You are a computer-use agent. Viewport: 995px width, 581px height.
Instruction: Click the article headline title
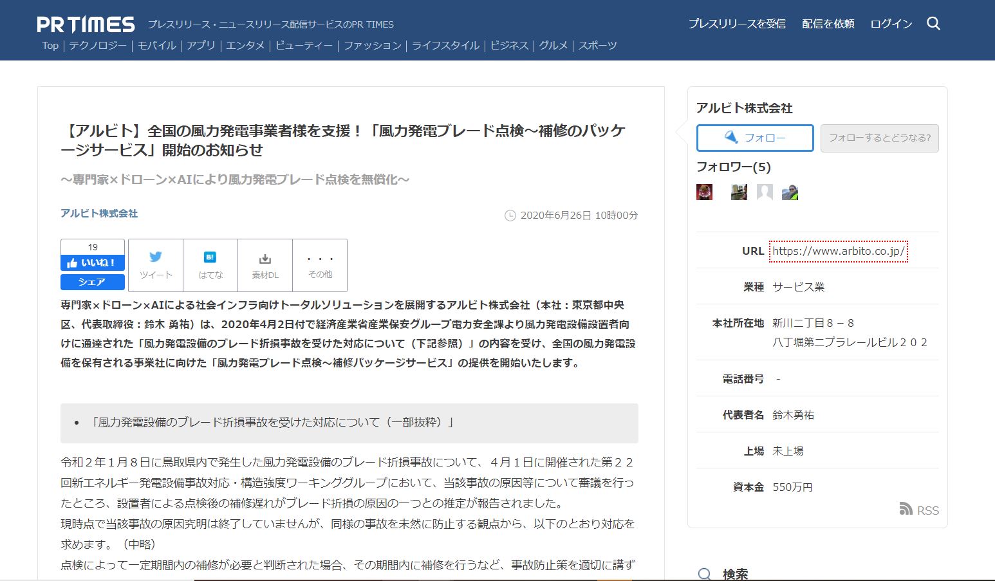[x=343, y=140]
